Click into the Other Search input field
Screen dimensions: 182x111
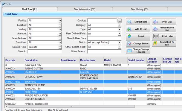point(104,51)
